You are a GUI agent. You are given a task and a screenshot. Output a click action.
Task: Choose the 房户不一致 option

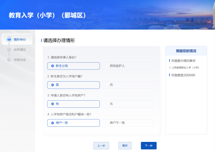(x=128, y=123)
